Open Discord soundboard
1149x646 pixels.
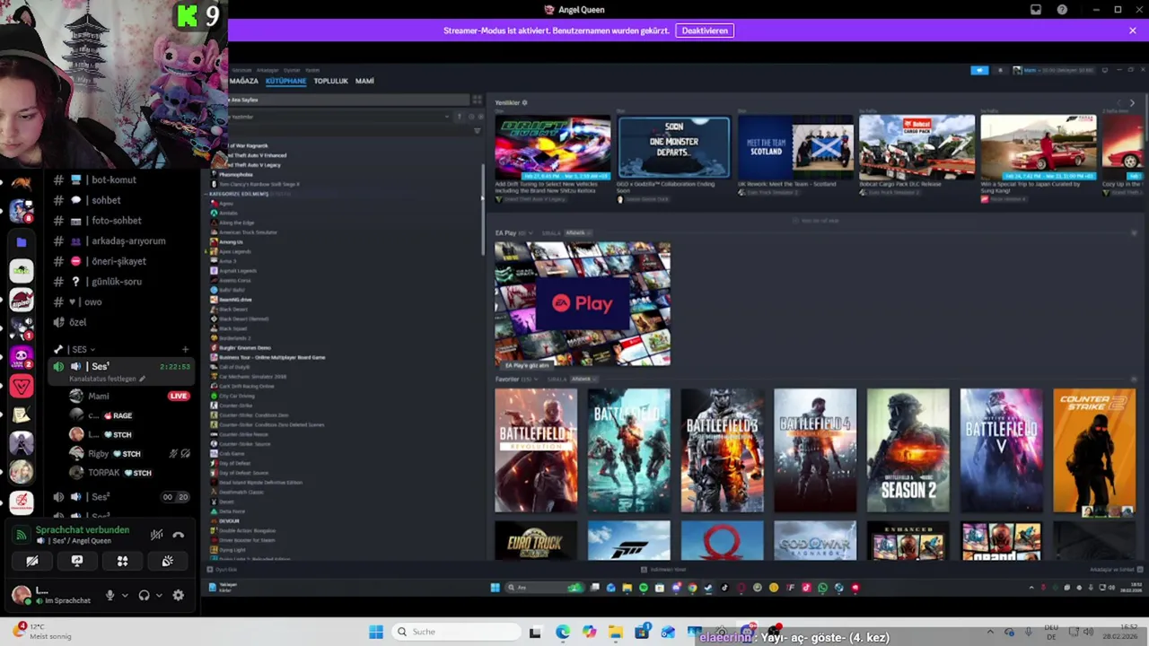tap(167, 561)
